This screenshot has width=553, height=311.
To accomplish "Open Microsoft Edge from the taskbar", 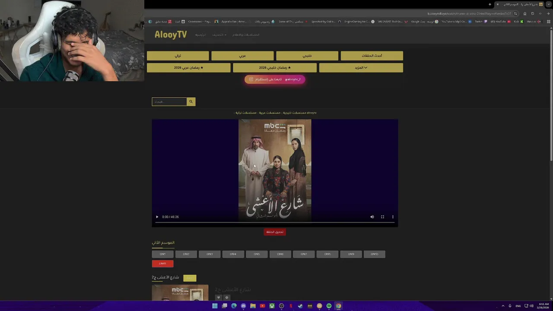I will click(x=234, y=306).
